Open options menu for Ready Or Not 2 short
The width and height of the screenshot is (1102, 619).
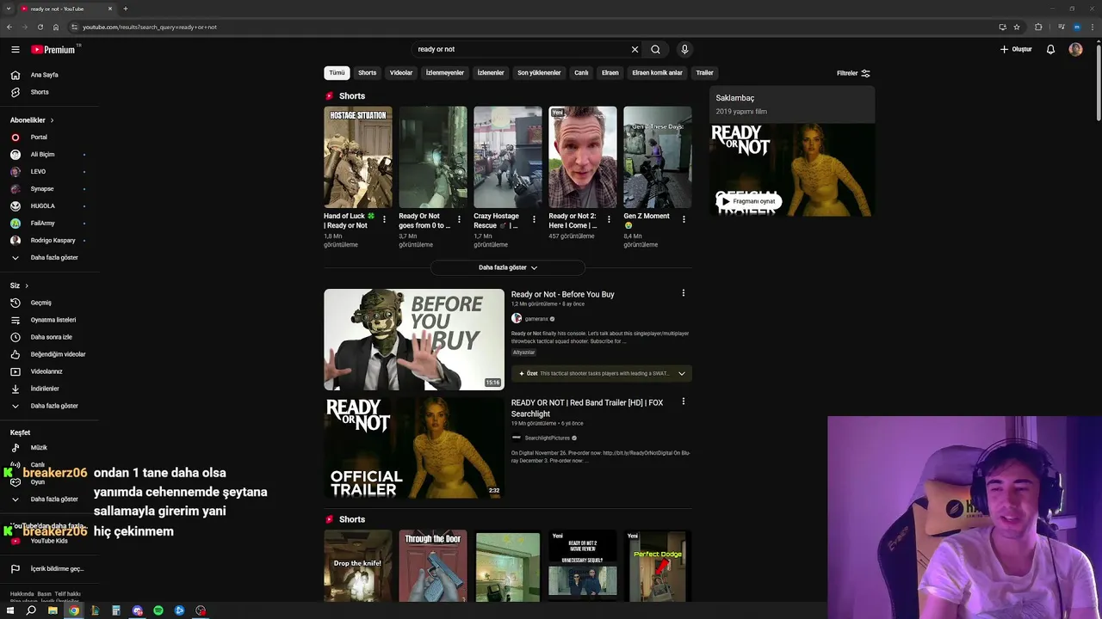point(609,219)
